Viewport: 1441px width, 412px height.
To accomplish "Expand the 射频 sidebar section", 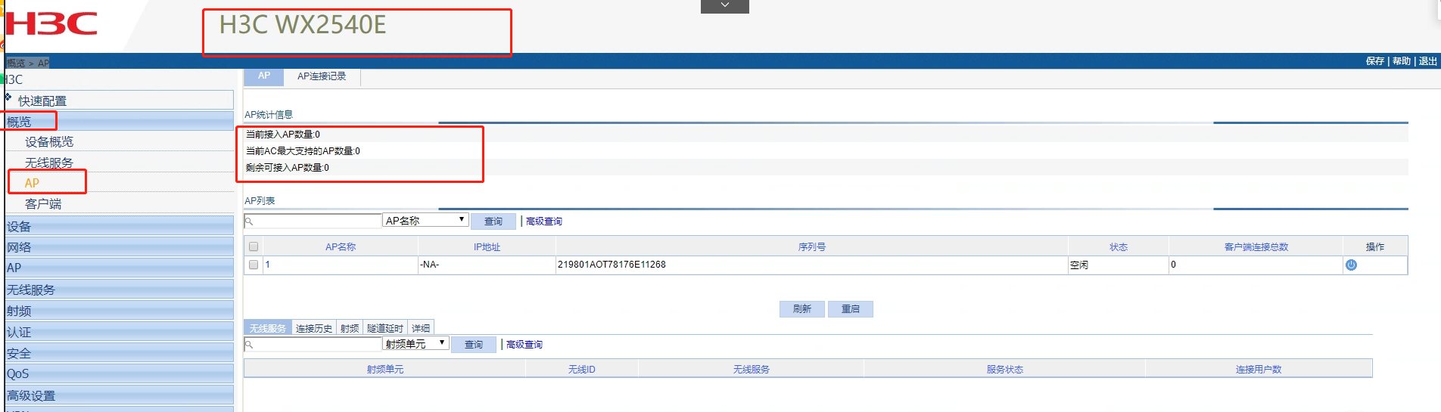I will pyautogui.click(x=120, y=311).
